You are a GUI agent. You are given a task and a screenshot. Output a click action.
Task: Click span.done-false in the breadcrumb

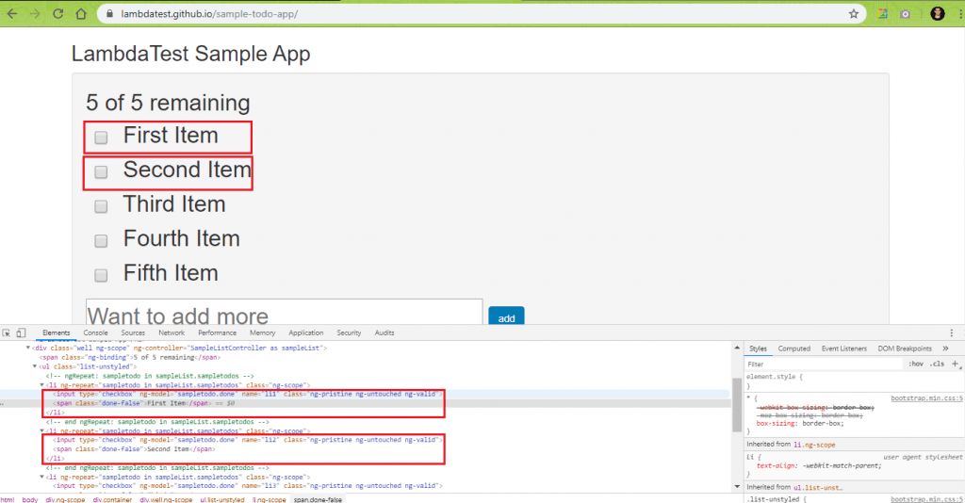[318, 499]
